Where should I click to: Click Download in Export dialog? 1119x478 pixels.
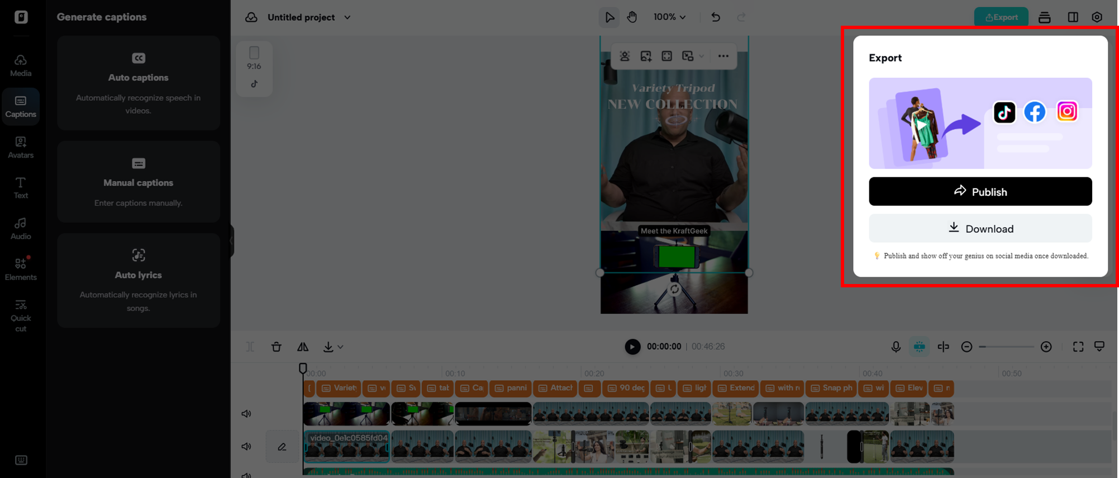980,228
